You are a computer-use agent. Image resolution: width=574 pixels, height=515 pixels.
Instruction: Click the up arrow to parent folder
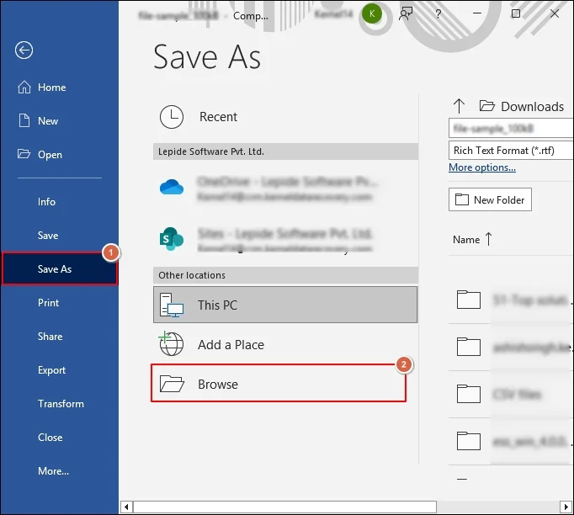459,106
